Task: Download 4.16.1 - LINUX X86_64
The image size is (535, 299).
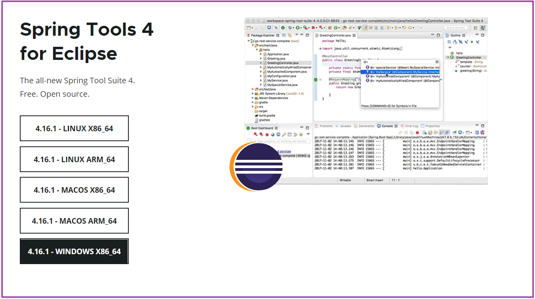Action: pyautogui.click(x=74, y=128)
